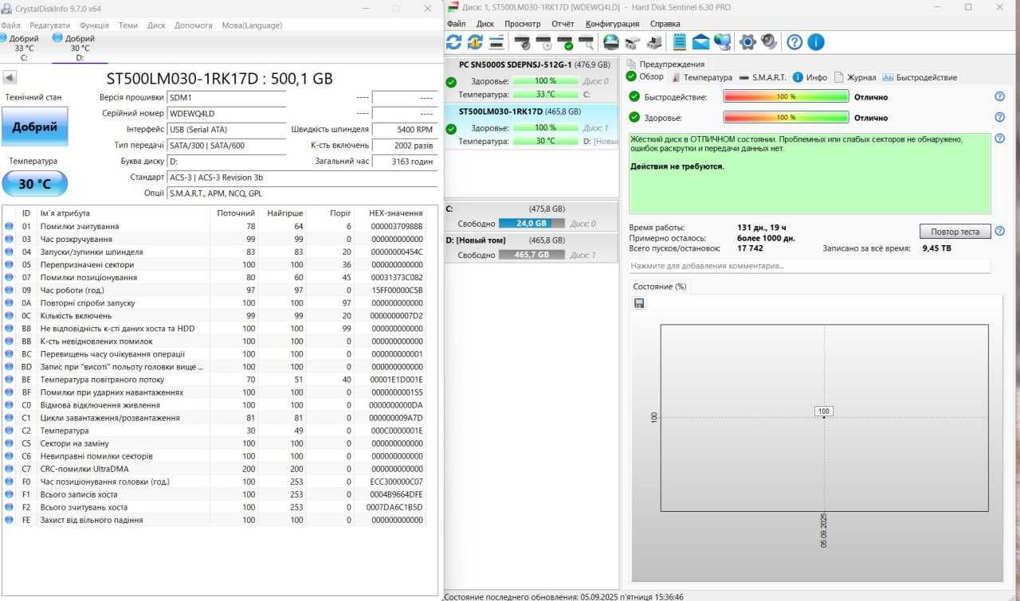Click the network globe with monitor icon
1020x601 pixels.
[x=723, y=42]
